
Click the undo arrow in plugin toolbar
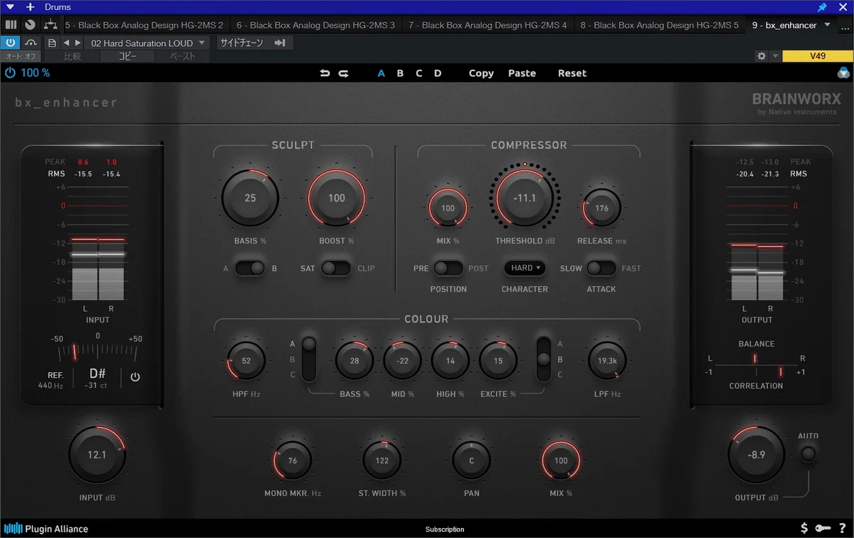[x=325, y=73]
